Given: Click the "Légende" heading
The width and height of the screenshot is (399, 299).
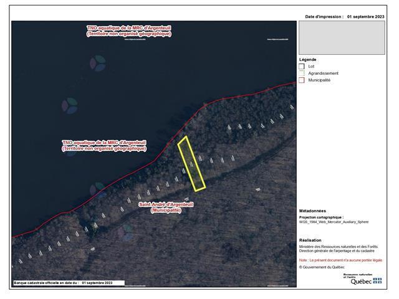Looking at the screenshot, I should pos(307,60).
